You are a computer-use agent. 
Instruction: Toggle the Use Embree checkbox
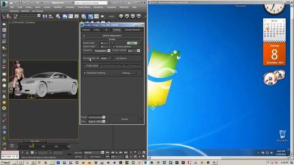coord(114,58)
